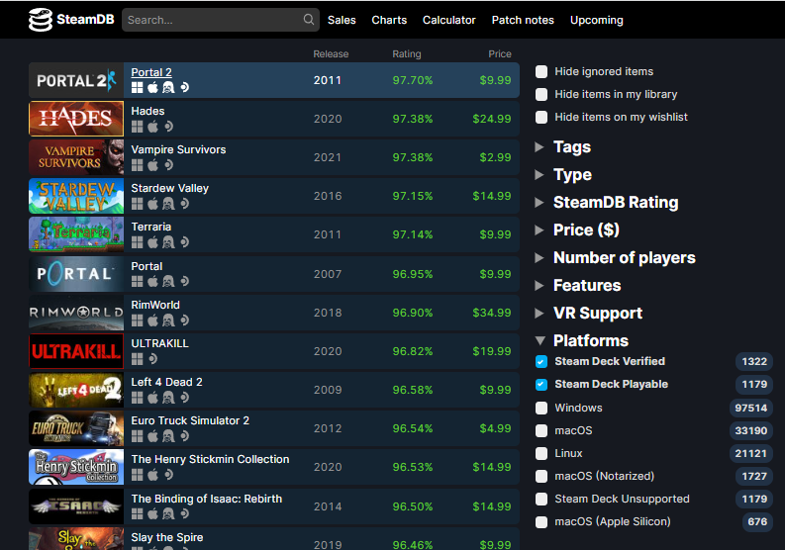
Task: Open The Binding of Isaac: Rebirth
Action: [207, 499]
